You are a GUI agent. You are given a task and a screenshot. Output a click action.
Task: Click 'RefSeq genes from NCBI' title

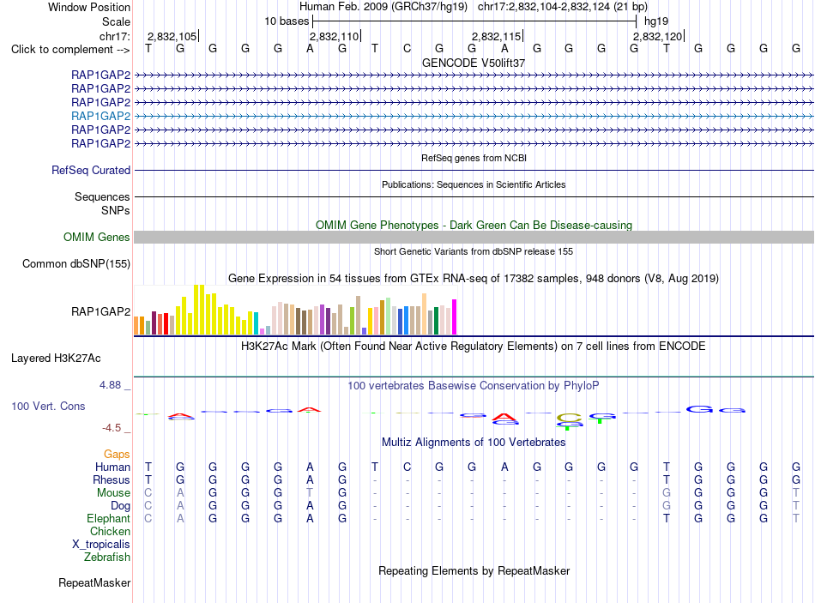[474, 158]
